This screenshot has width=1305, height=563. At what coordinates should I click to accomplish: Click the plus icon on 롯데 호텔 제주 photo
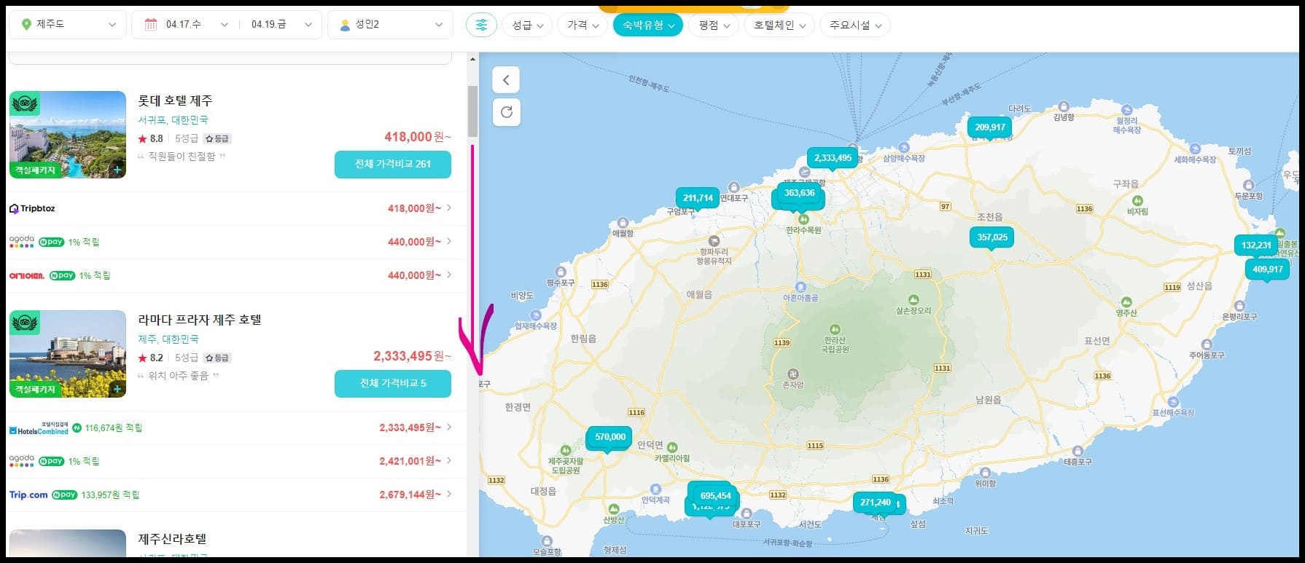117,170
